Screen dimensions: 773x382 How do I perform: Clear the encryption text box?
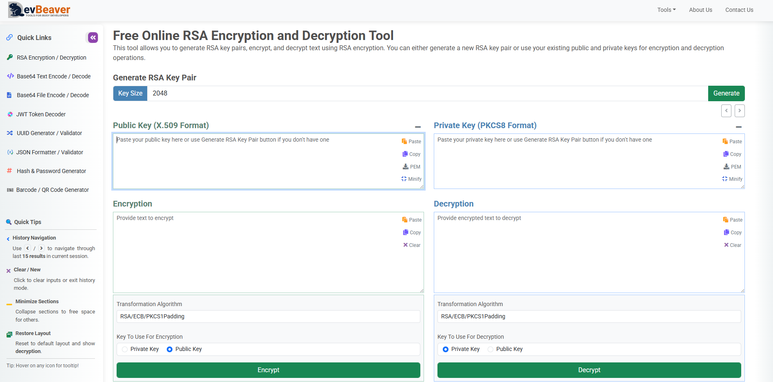click(412, 245)
